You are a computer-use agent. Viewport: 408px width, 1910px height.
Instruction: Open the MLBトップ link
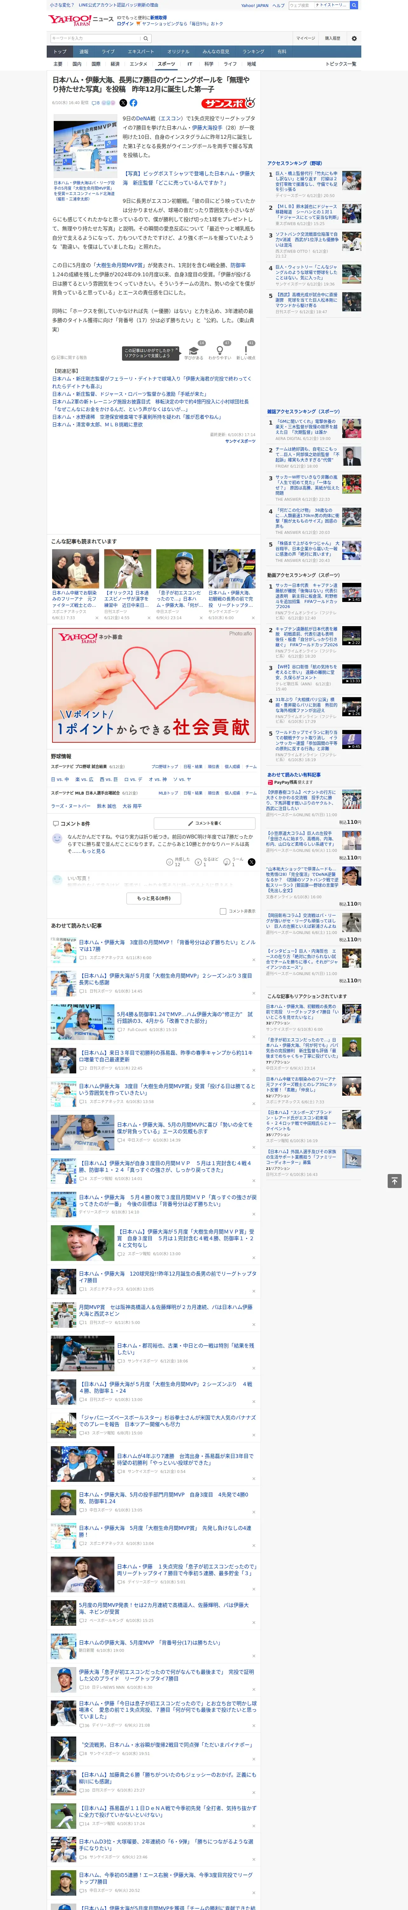pyautogui.click(x=167, y=793)
